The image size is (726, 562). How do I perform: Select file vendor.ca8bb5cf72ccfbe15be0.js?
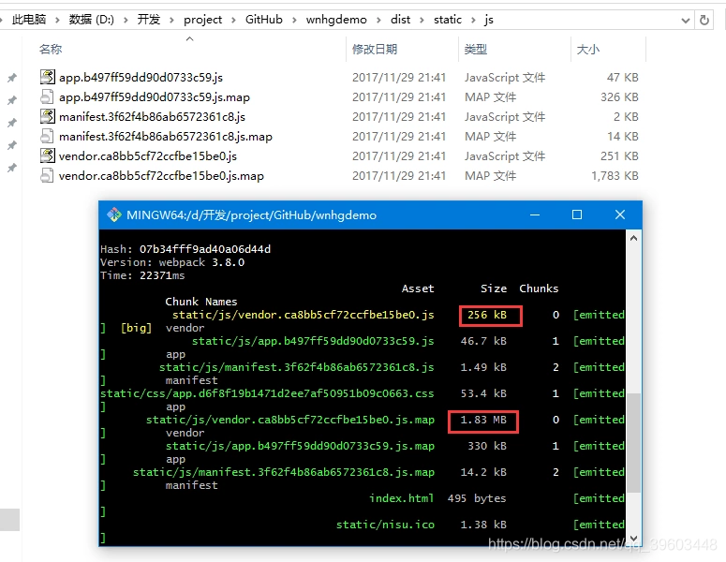click(148, 156)
